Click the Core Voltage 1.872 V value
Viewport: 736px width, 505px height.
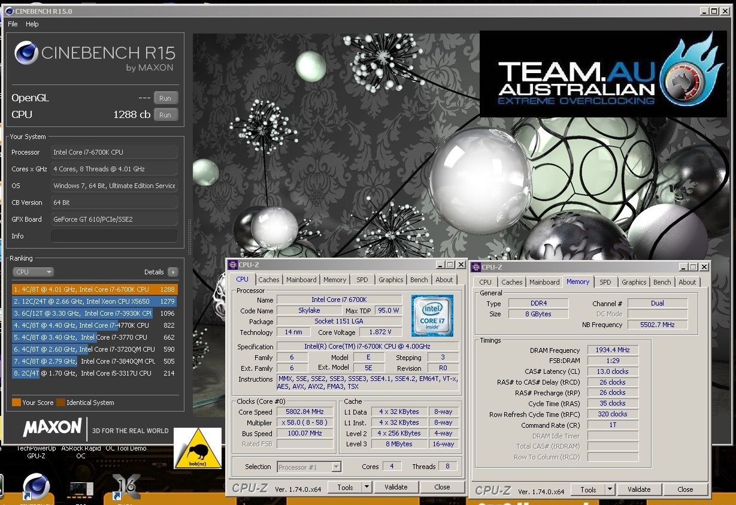pos(380,332)
